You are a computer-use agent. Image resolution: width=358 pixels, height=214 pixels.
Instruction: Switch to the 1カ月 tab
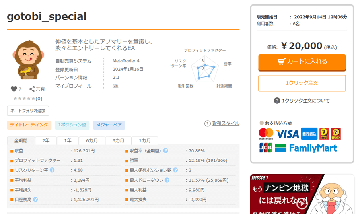(x=145, y=141)
